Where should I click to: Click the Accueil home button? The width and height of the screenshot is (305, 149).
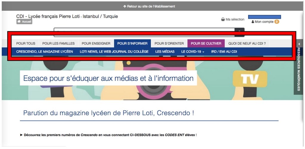[24, 22]
